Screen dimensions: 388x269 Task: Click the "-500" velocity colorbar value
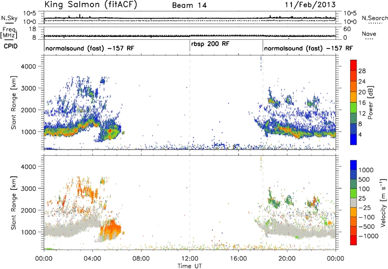[x=367, y=227]
